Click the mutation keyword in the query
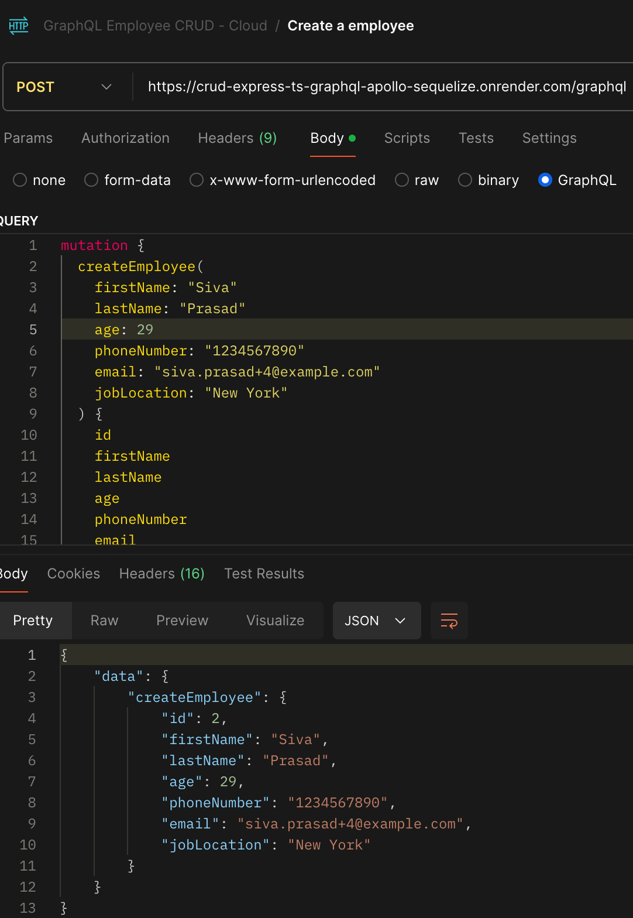The height and width of the screenshot is (918, 633). point(94,245)
